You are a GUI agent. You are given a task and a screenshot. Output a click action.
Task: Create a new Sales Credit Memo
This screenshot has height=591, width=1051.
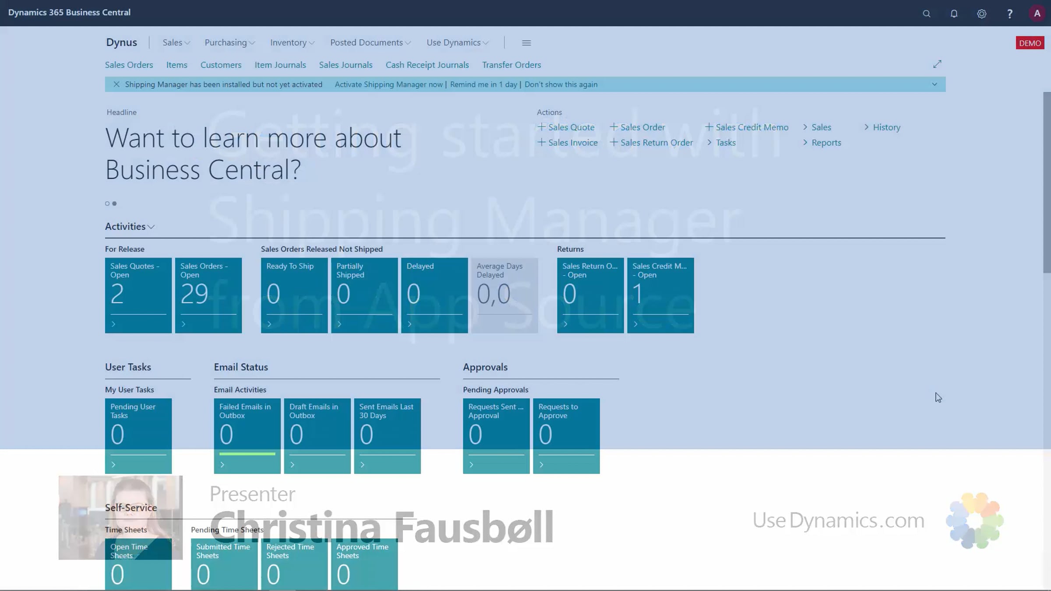coord(747,127)
